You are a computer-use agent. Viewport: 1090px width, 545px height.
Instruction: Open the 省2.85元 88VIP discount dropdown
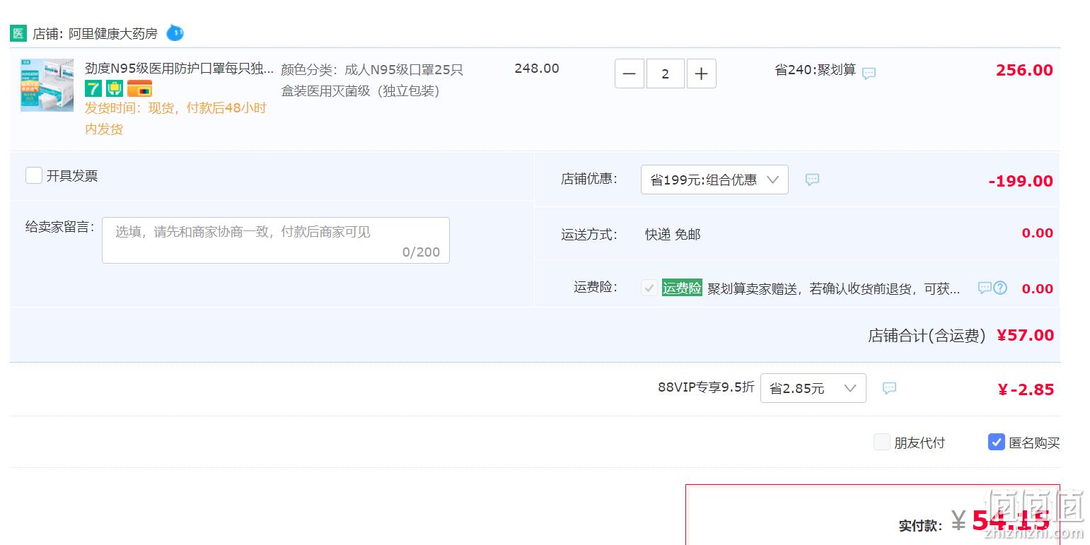pyautogui.click(x=813, y=388)
